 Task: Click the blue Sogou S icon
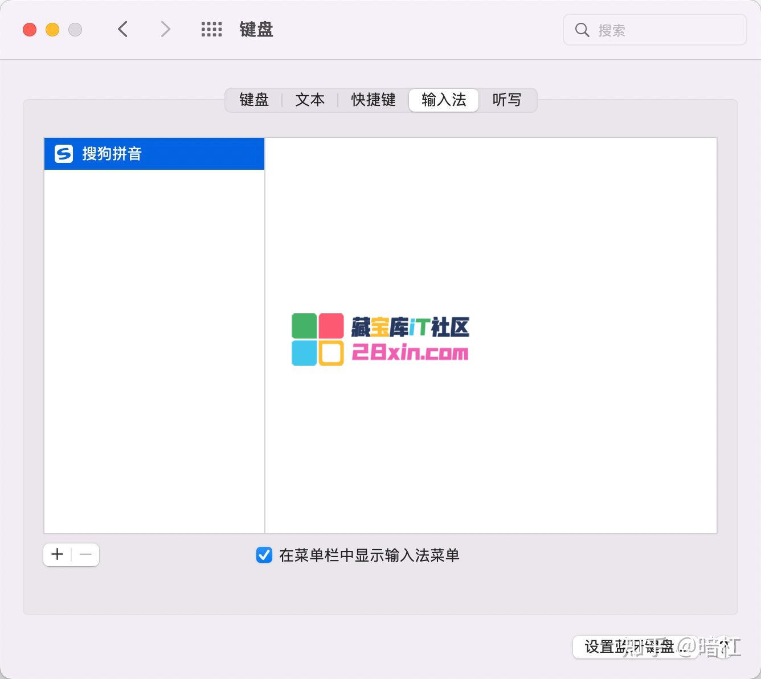(x=64, y=154)
